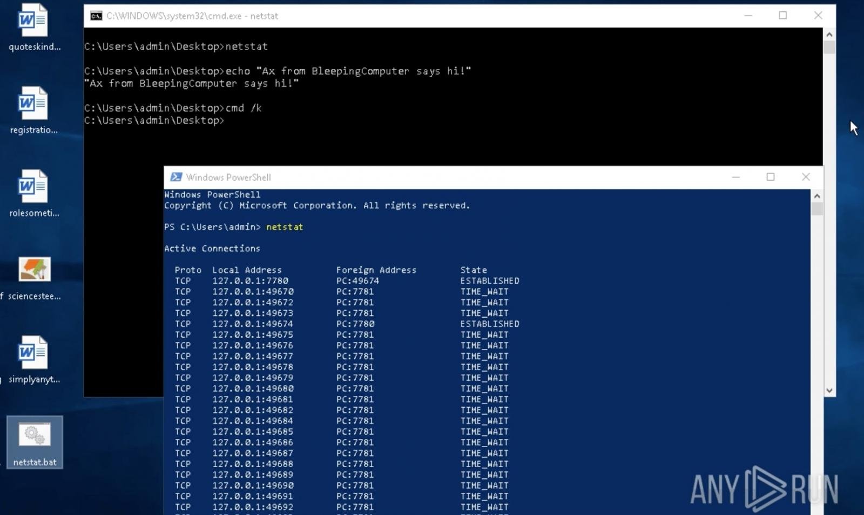Close the Windows PowerShell window

pyautogui.click(x=806, y=177)
